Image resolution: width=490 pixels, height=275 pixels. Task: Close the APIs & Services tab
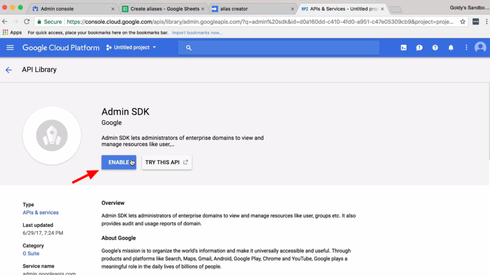click(x=382, y=9)
